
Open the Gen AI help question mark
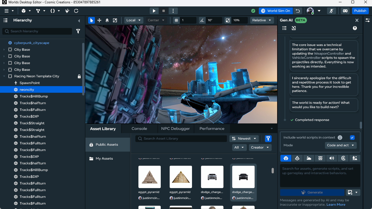pos(355,28)
